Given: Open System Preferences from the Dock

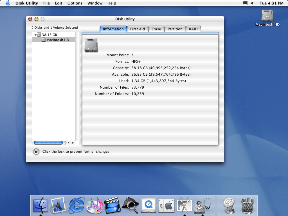Looking at the screenshot, I should tap(166, 205).
